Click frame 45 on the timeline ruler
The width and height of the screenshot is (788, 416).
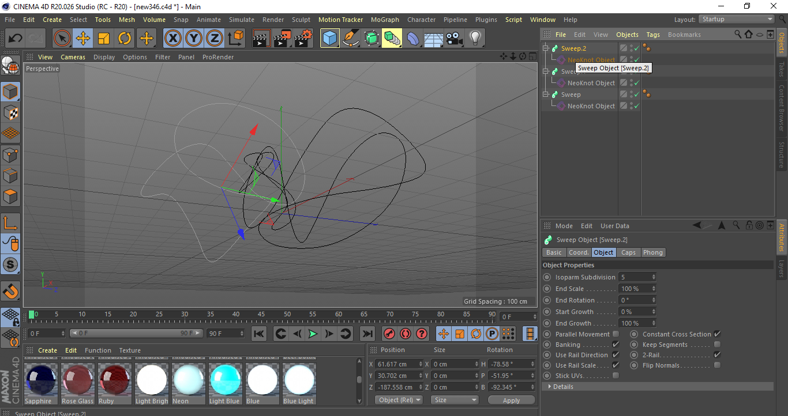261,316
